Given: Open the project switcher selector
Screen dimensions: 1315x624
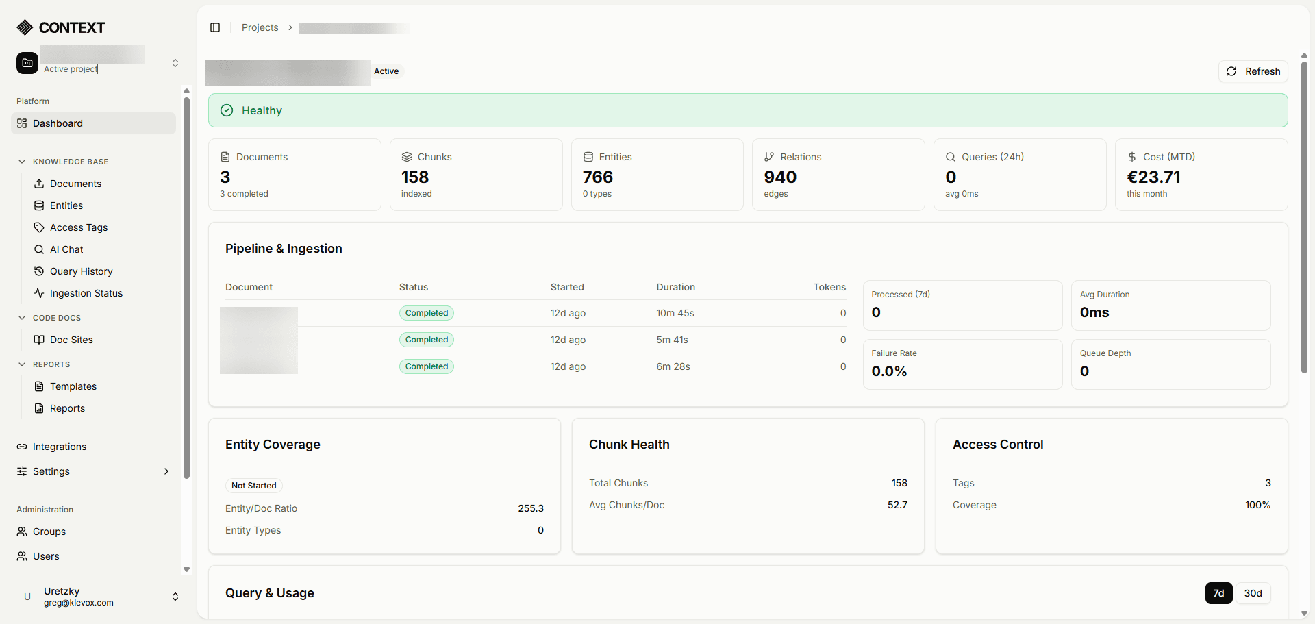Looking at the screenshot, I should pos(175,62).
